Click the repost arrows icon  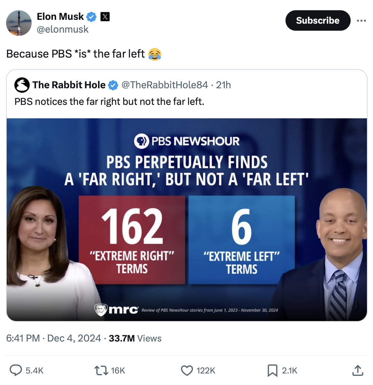[x=101, y=370]
